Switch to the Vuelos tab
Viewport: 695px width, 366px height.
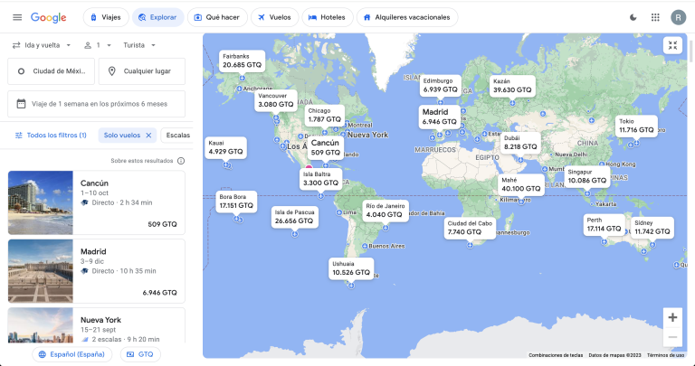click(x=273, y=17)
